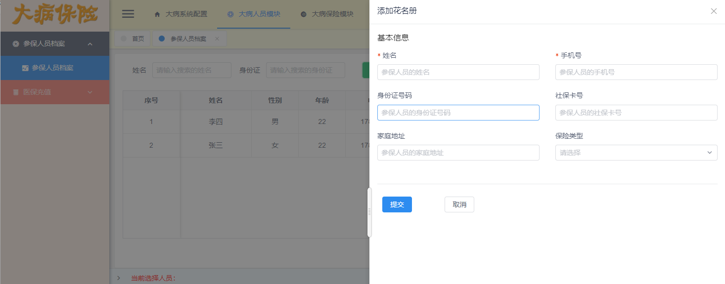Open 参保人员档案 submenu item
Image resolution: width=725 pixels, height=284 pixels.
pyautogui.click(x=55, y=68)
